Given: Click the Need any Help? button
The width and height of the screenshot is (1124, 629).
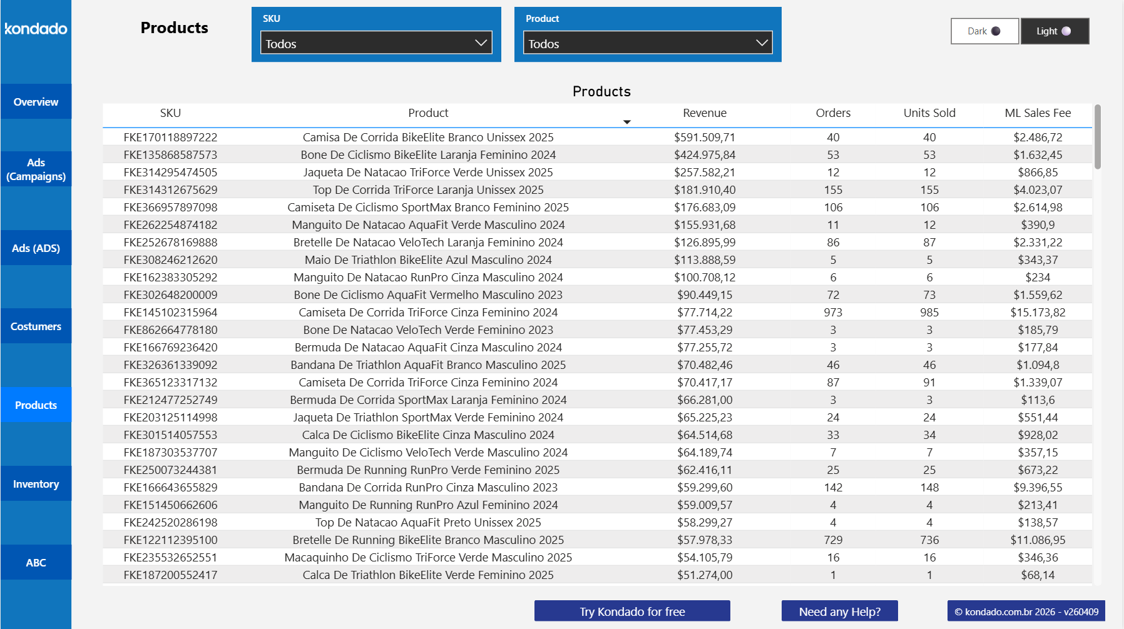Looking at the screenshot, I should tap(839, 611).
